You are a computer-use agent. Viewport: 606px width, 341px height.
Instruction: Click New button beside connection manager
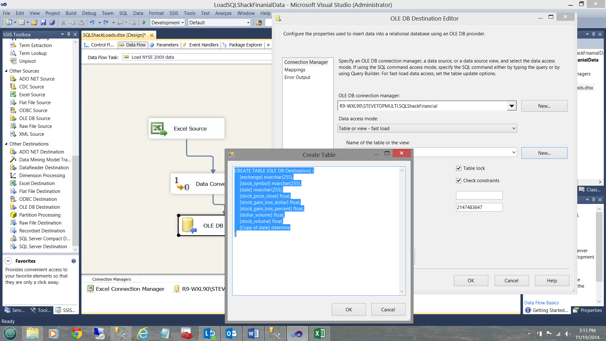[544, 106]
